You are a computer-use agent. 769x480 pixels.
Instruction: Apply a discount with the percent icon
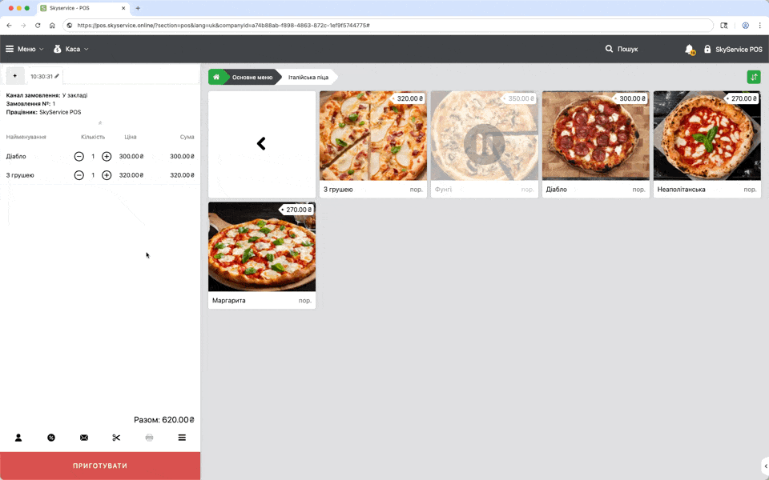[51, 438]
